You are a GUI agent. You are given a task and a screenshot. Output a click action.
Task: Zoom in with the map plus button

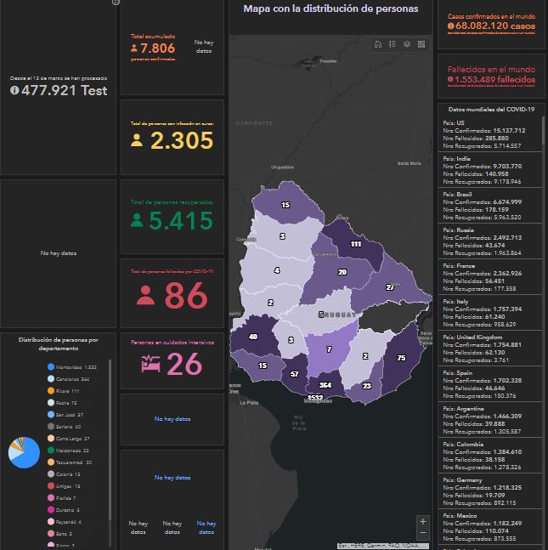(423, 520)
